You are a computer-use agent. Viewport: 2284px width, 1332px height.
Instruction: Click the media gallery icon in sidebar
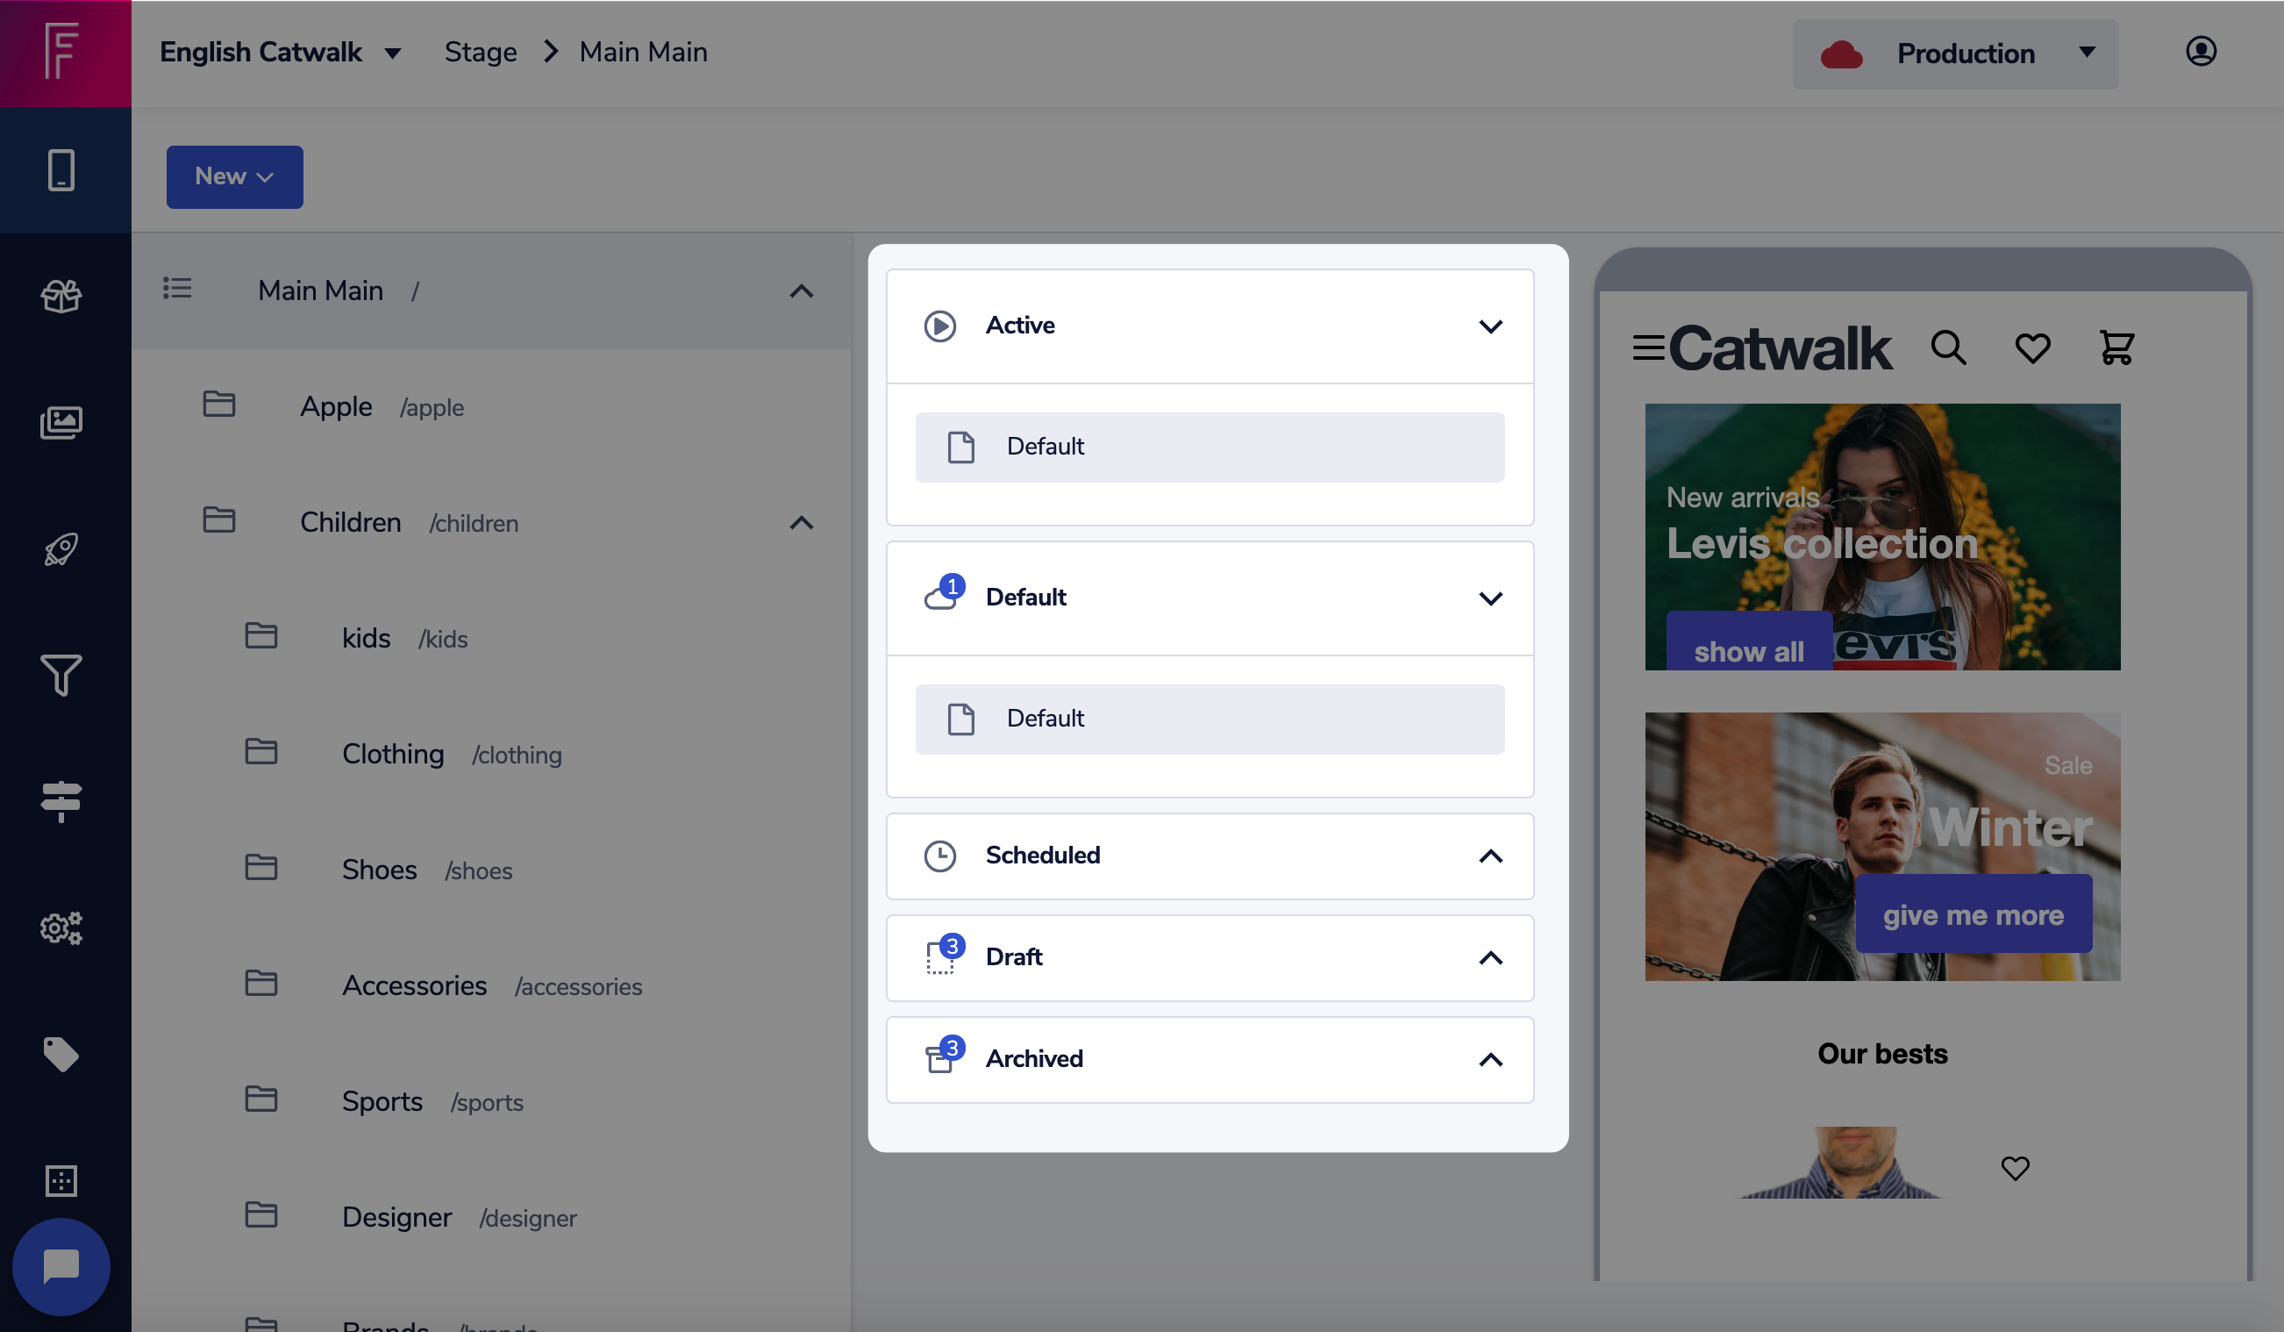61,423
